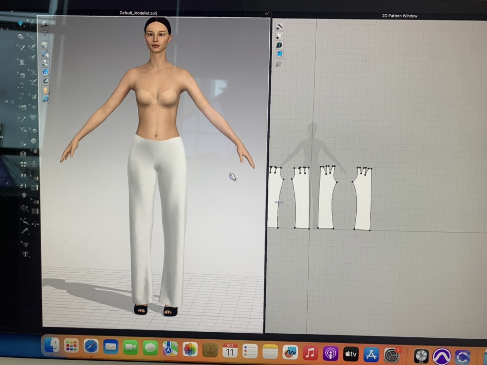This screenshot has width=487, height=365.
Task: Click the blue layered surface icon in 2D toolbar
Action: click(279, 54)
